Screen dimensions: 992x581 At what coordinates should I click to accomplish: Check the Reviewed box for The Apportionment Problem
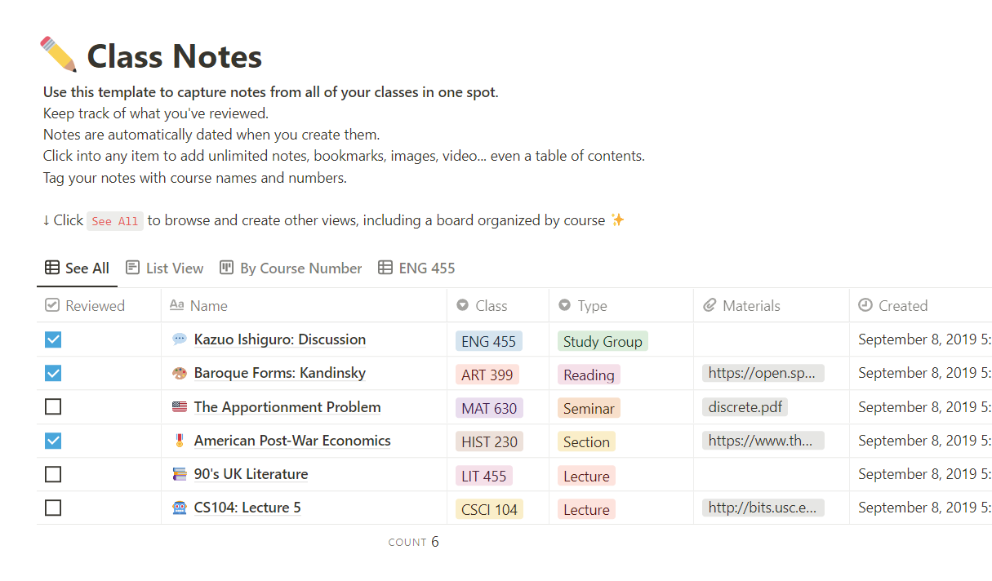52,406
